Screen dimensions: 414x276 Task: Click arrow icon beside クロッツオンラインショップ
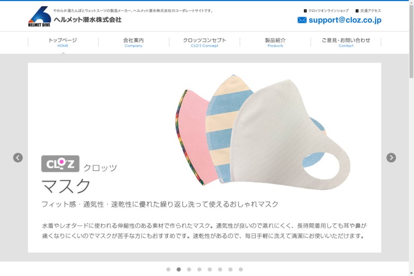(x=305, y=11)
